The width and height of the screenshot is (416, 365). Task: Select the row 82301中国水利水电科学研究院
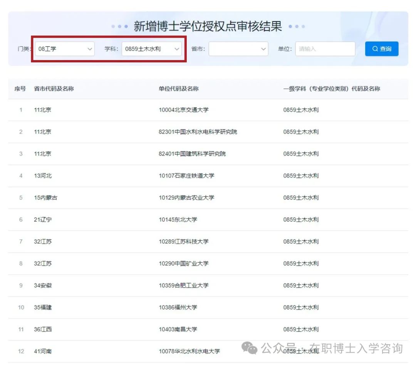(x=198, y=132)
